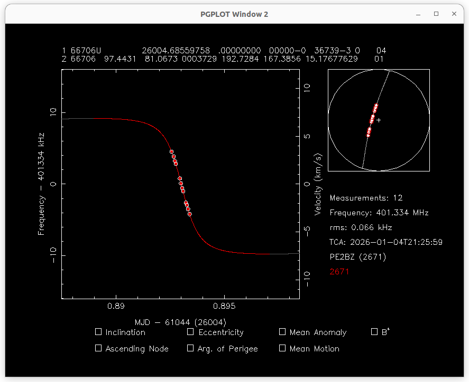Screen dimensions: 469x382
Task: Click the first TLE line starting 1 66706U
Action: [x=224, y=51]
